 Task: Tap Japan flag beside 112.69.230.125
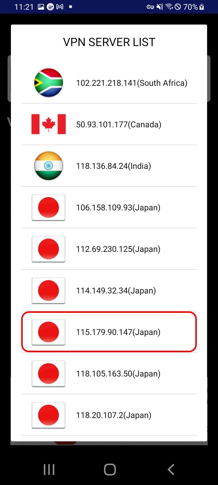click(48, 249)
